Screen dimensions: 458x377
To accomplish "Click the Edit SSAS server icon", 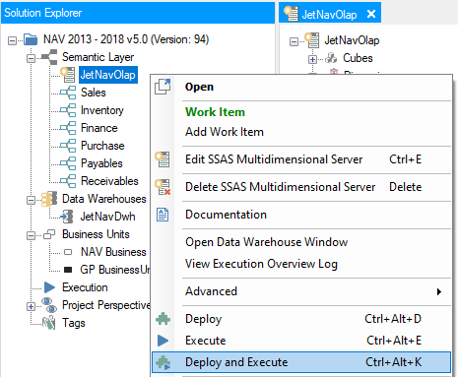I will (x=163, y=159).
